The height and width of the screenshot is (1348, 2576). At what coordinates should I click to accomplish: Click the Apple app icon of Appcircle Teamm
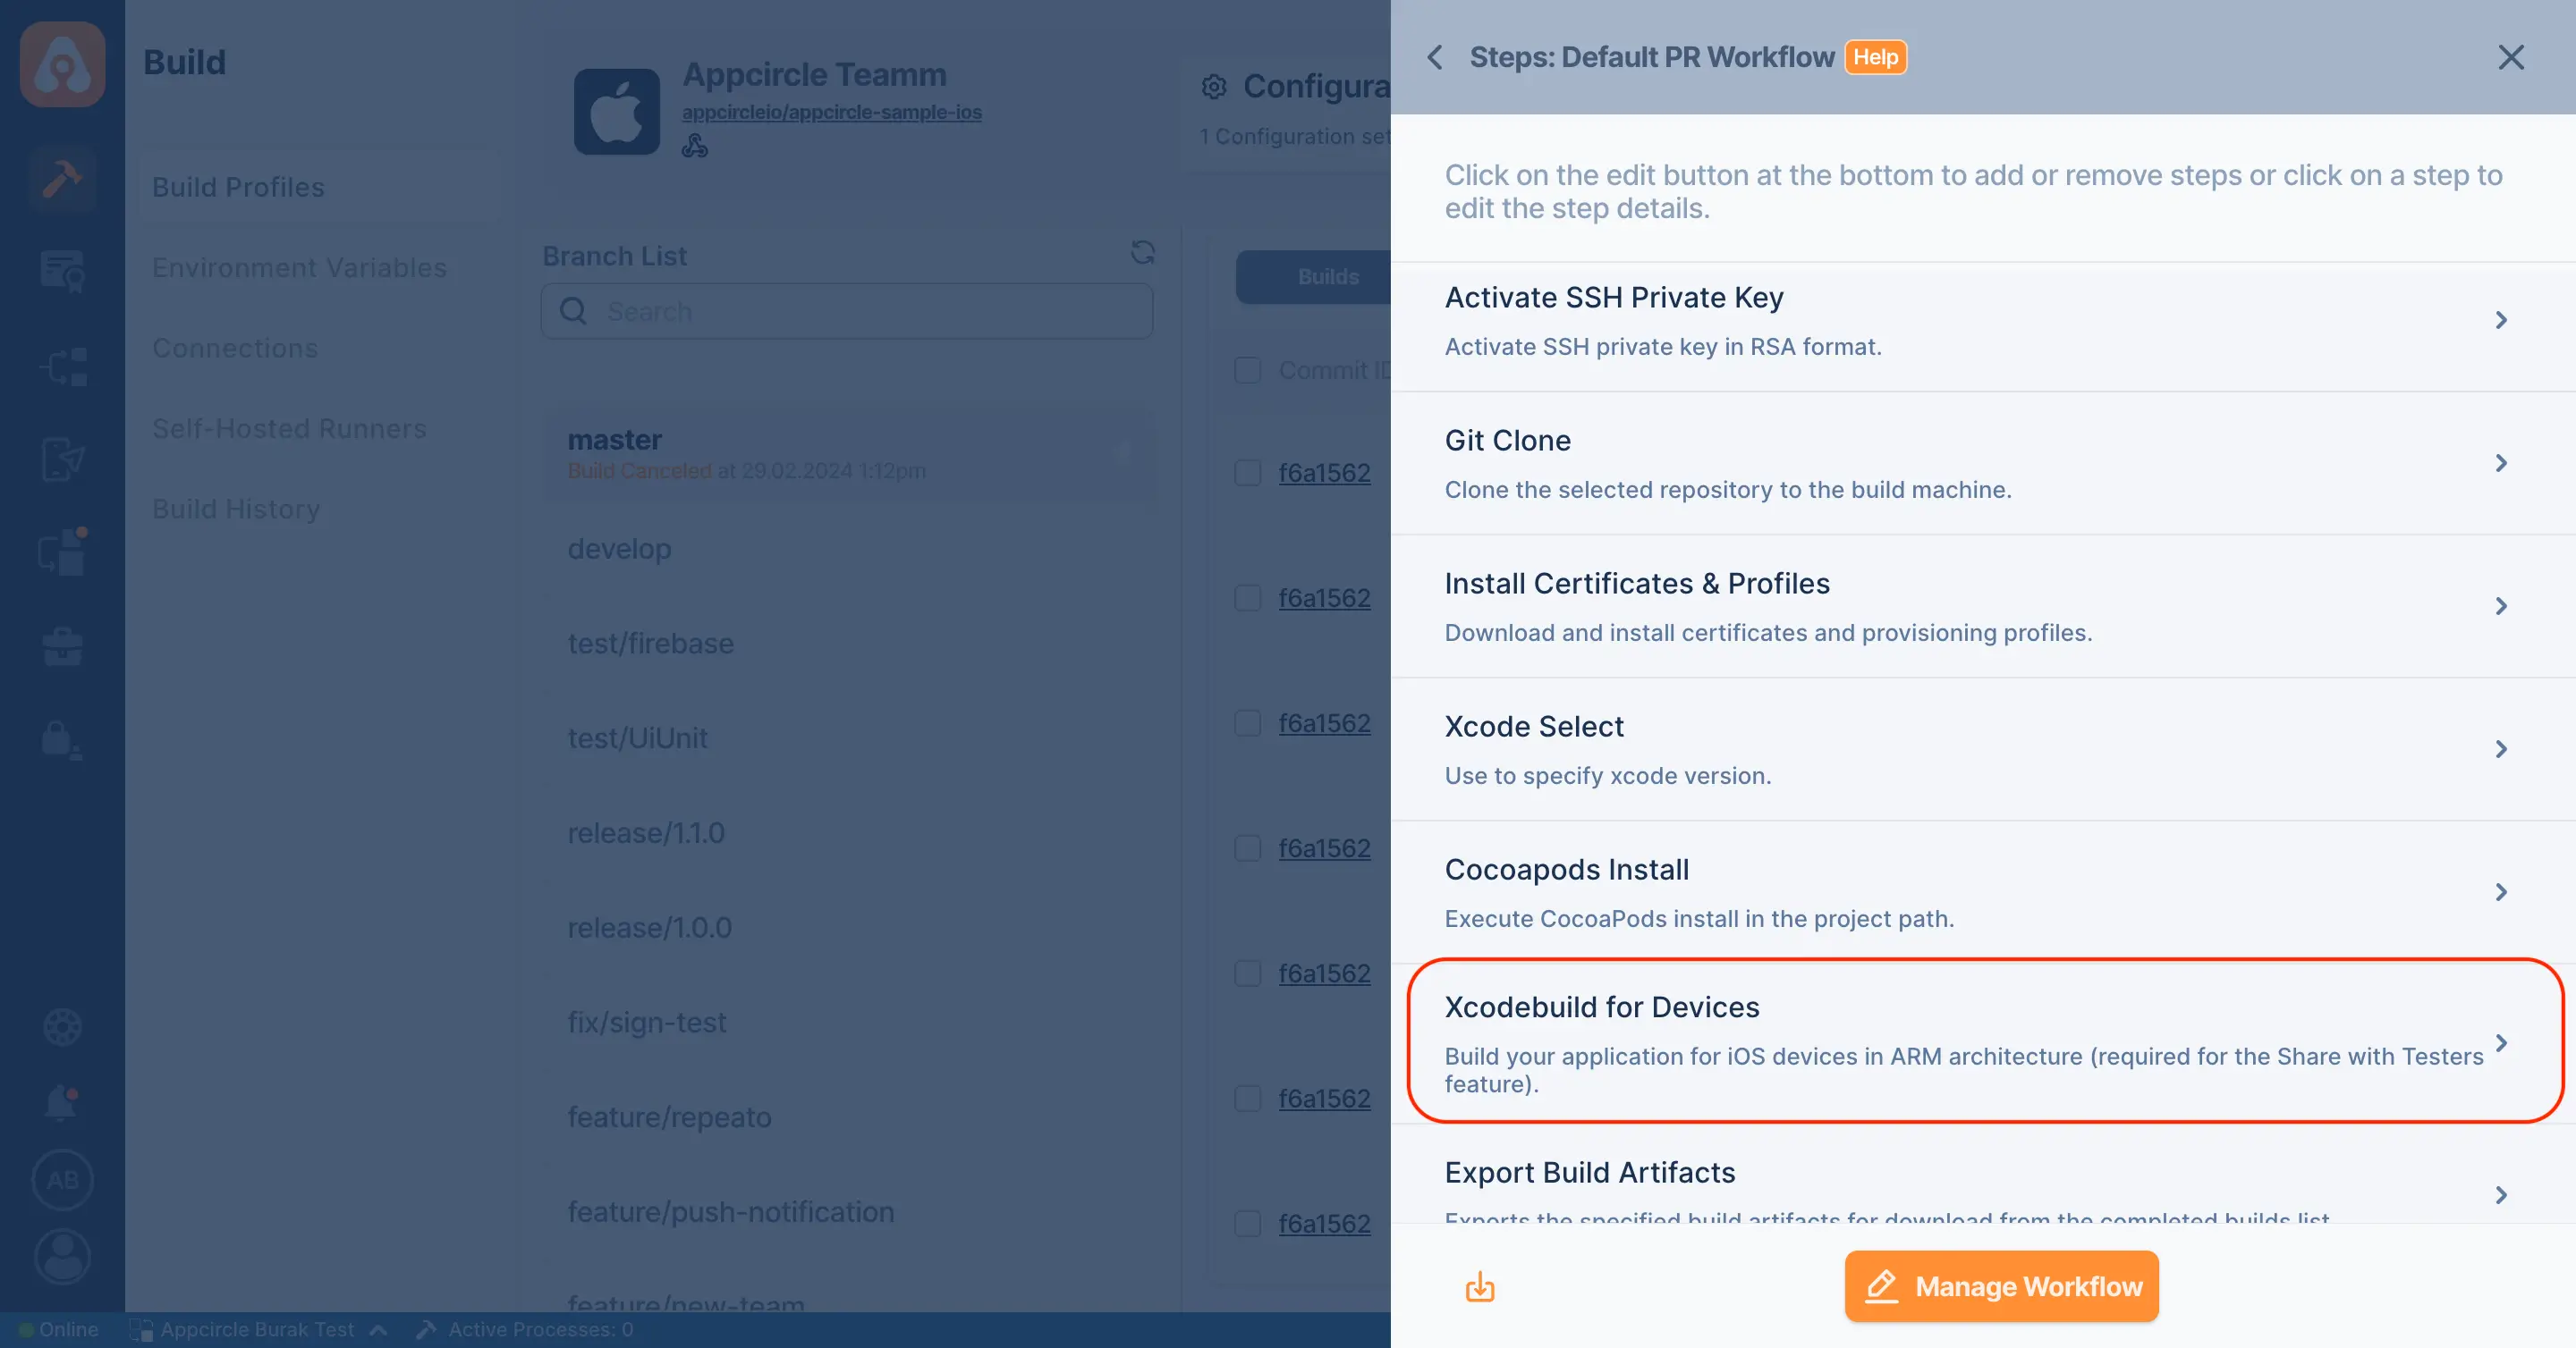pos(616,111)
